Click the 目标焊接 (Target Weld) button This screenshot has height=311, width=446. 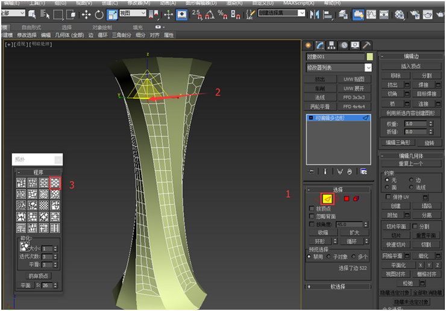point(426,94)
